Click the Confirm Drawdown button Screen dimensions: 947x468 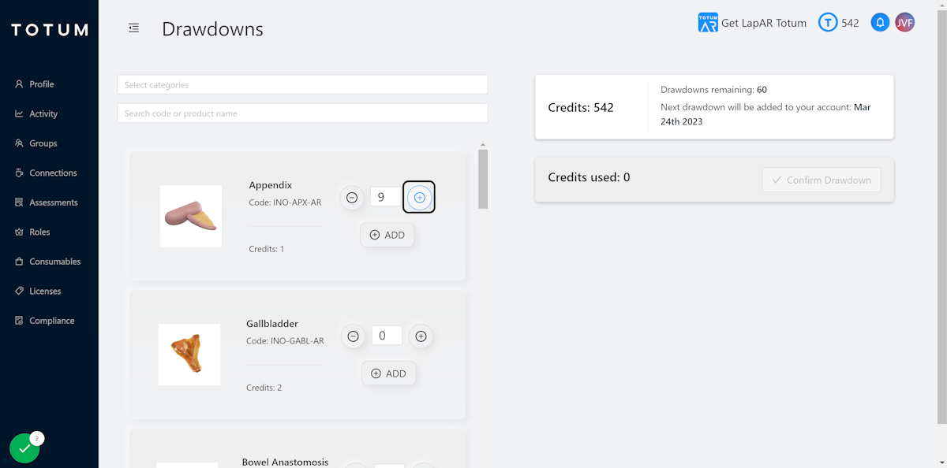coord(822,180)
